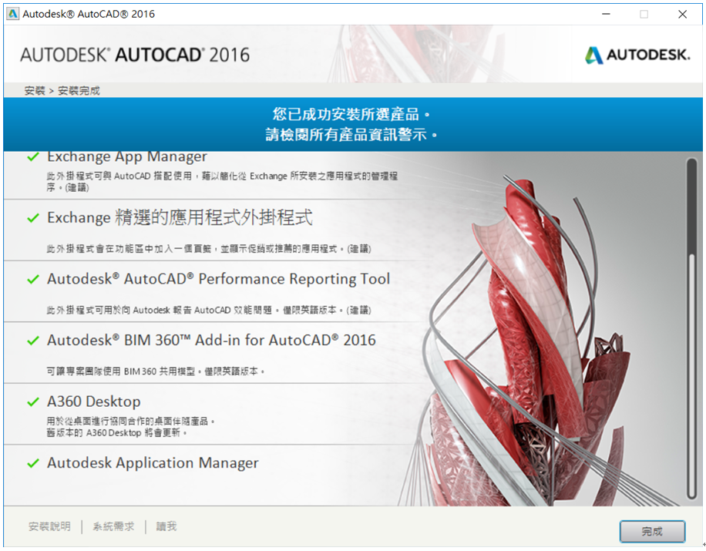Click the check mark beside A360 Desktop
706x551 pixels.
33,401
